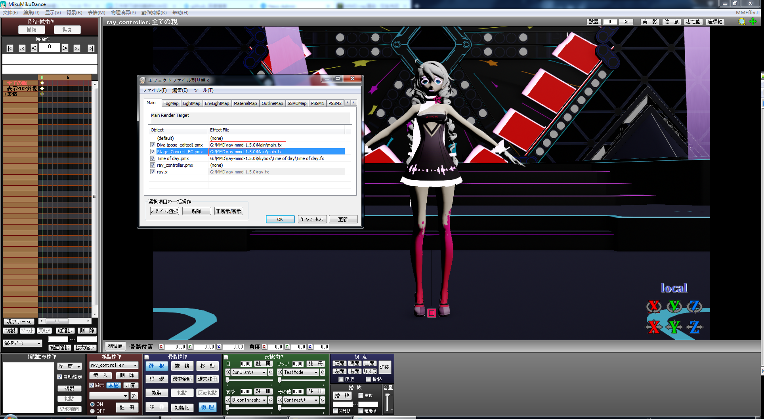Select the ON radio button
Image resolution: width=764 pixels, height=419 pixels.
click(92, 404)
